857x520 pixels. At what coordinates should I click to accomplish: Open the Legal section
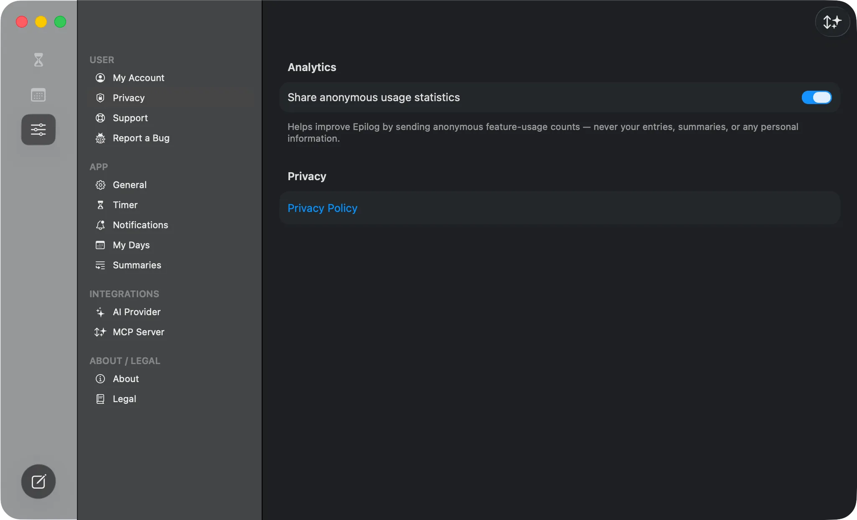click(170, 399)
